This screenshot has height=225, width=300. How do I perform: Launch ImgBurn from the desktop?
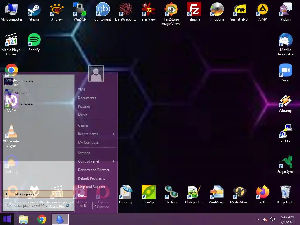217,11
